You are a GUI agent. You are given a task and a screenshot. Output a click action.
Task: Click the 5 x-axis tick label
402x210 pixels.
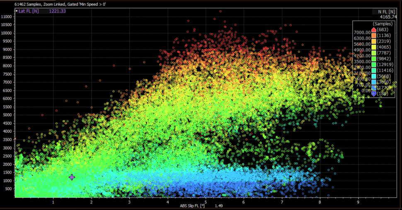coord(206,202)
